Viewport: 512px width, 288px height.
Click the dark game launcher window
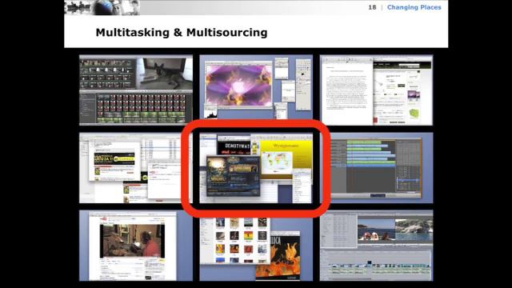(233, 176)
